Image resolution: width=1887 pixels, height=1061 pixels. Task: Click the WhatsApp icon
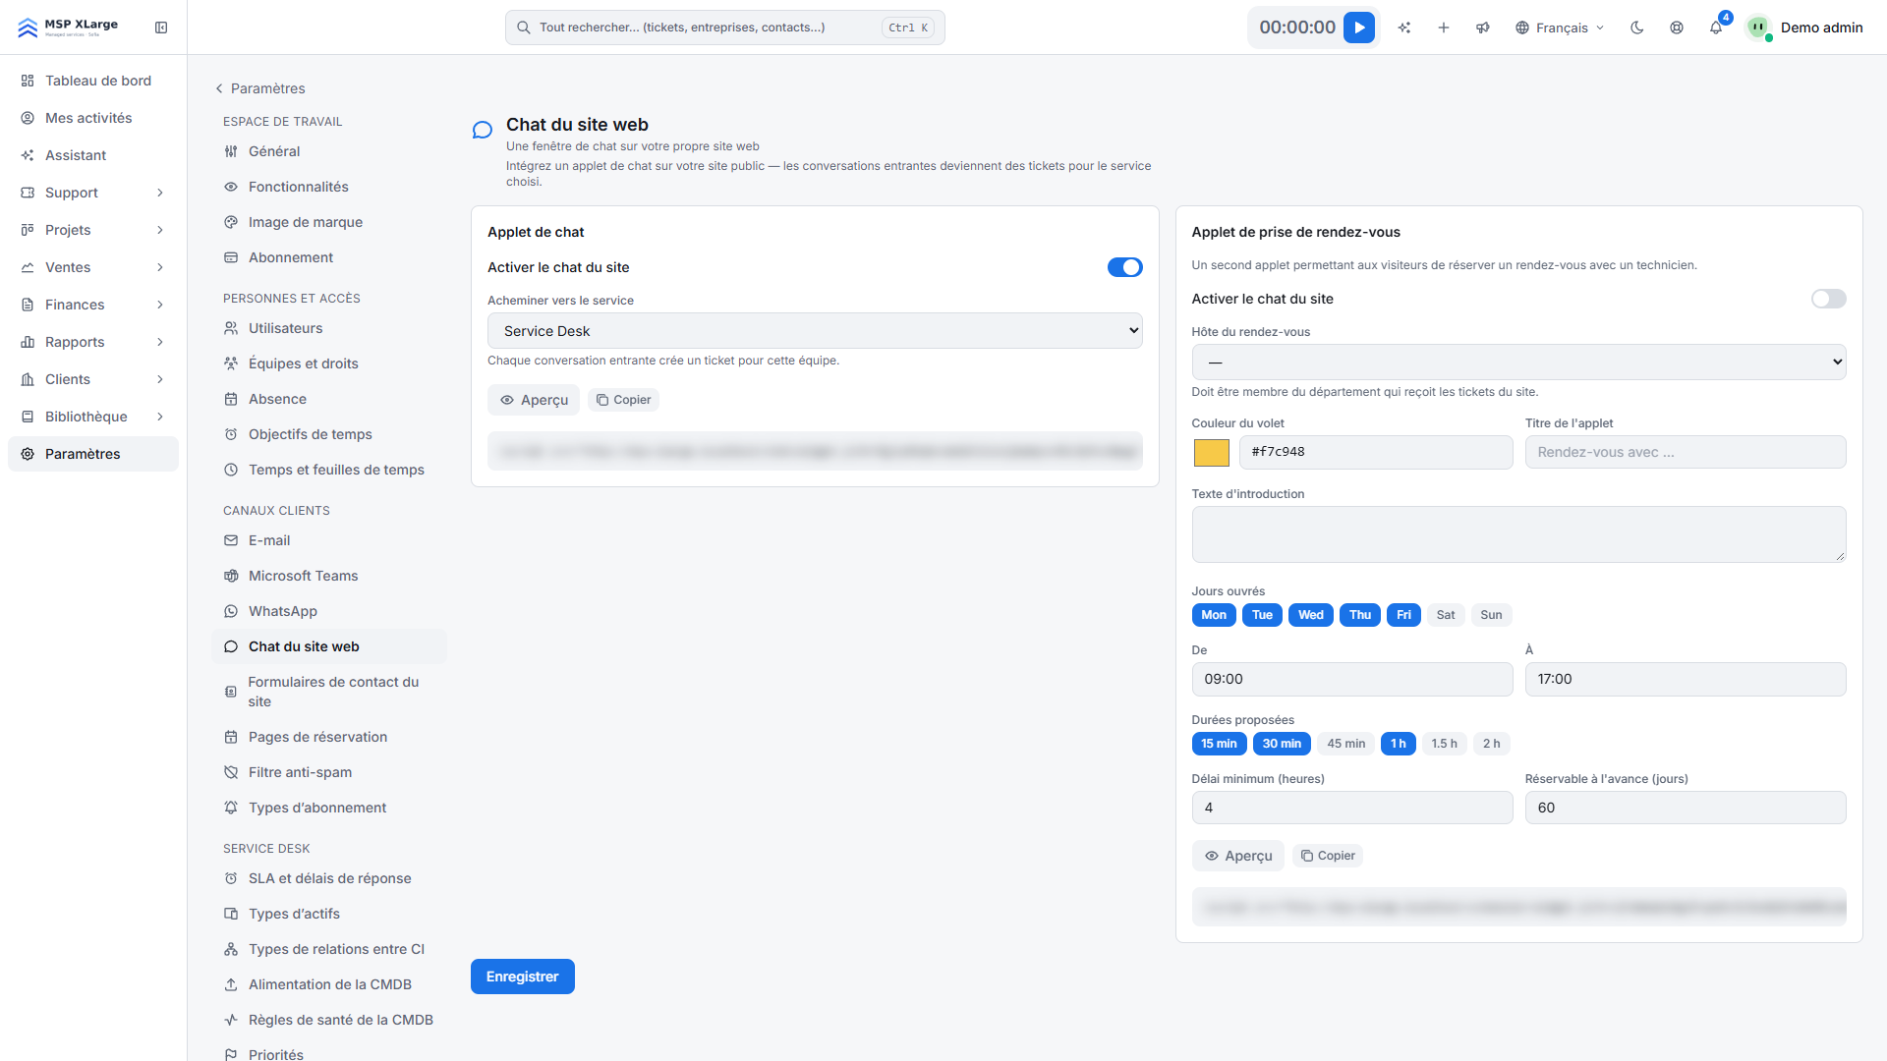[231, 611]
